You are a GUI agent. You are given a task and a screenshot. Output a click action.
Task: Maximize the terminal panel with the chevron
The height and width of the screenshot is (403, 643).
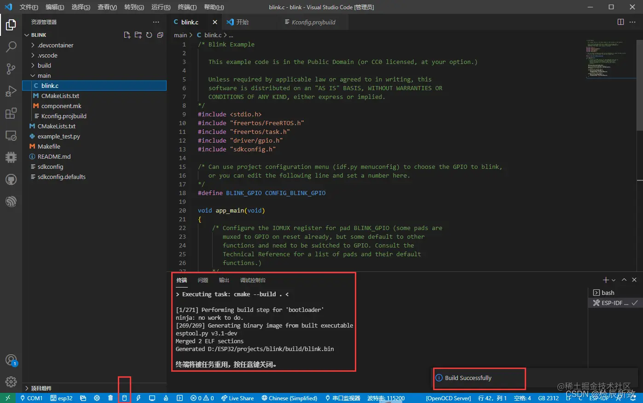click(x=624, y=280)
